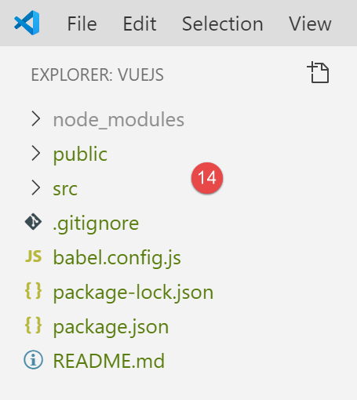Open babel.config.js from the explorer

coord(117,258)
